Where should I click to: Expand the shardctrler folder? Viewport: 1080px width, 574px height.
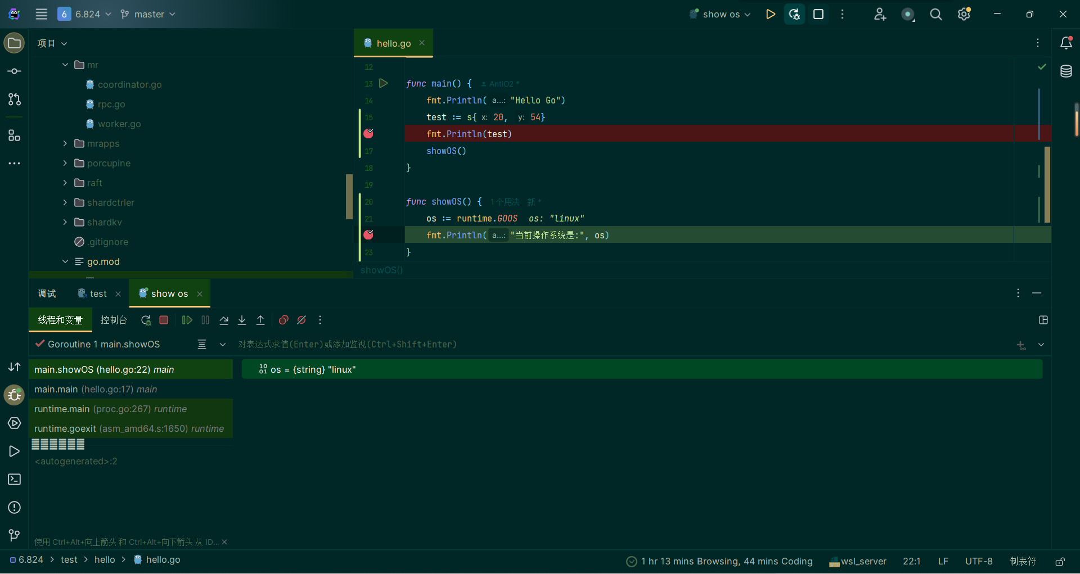(65, 202)
